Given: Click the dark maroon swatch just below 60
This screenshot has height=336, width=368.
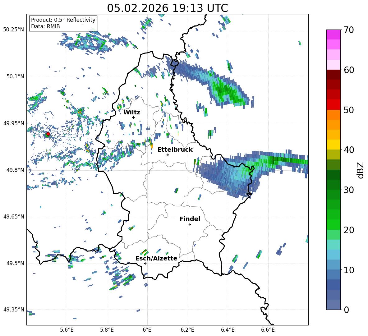Looking at the screenshot, I should click(333, 75).
